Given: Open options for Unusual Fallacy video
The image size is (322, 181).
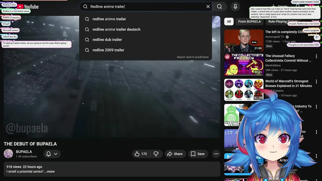Looking at the screenshot, I should 316,57.
